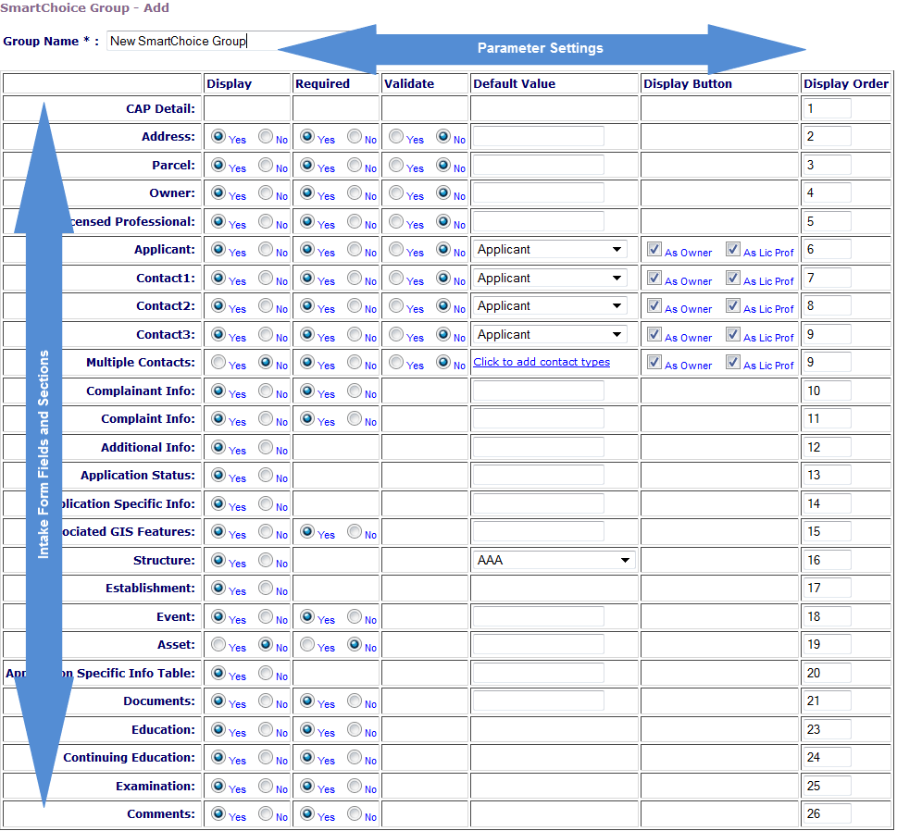Enable Display Yes for Multiple Contacts
This screenshot has width=897, height=831.
coord(218,363)
